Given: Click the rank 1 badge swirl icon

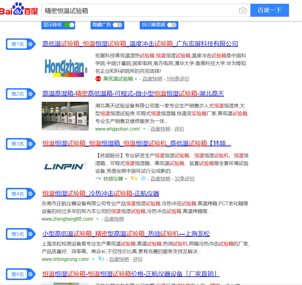Looking at the screenshot, I should click(x=30, y=44).
